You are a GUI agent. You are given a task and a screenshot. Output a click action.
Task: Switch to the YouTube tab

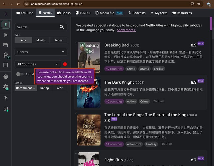click(x=25, y=13)
